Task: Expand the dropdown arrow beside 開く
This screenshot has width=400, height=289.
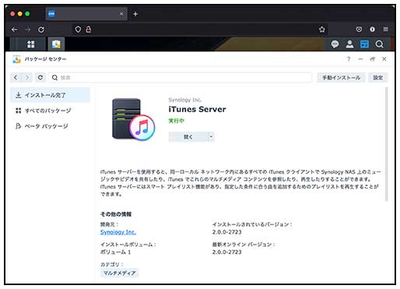Action: coord(211,136)
